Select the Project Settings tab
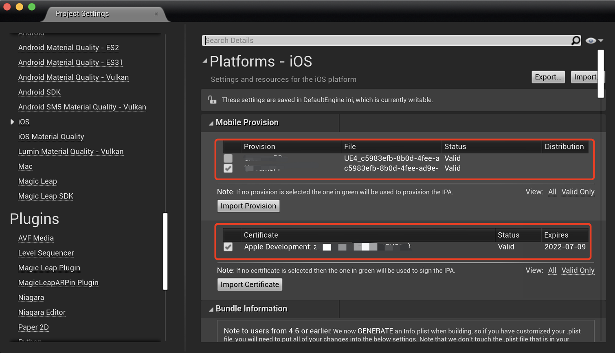615x354 pixels. point(82,14)
